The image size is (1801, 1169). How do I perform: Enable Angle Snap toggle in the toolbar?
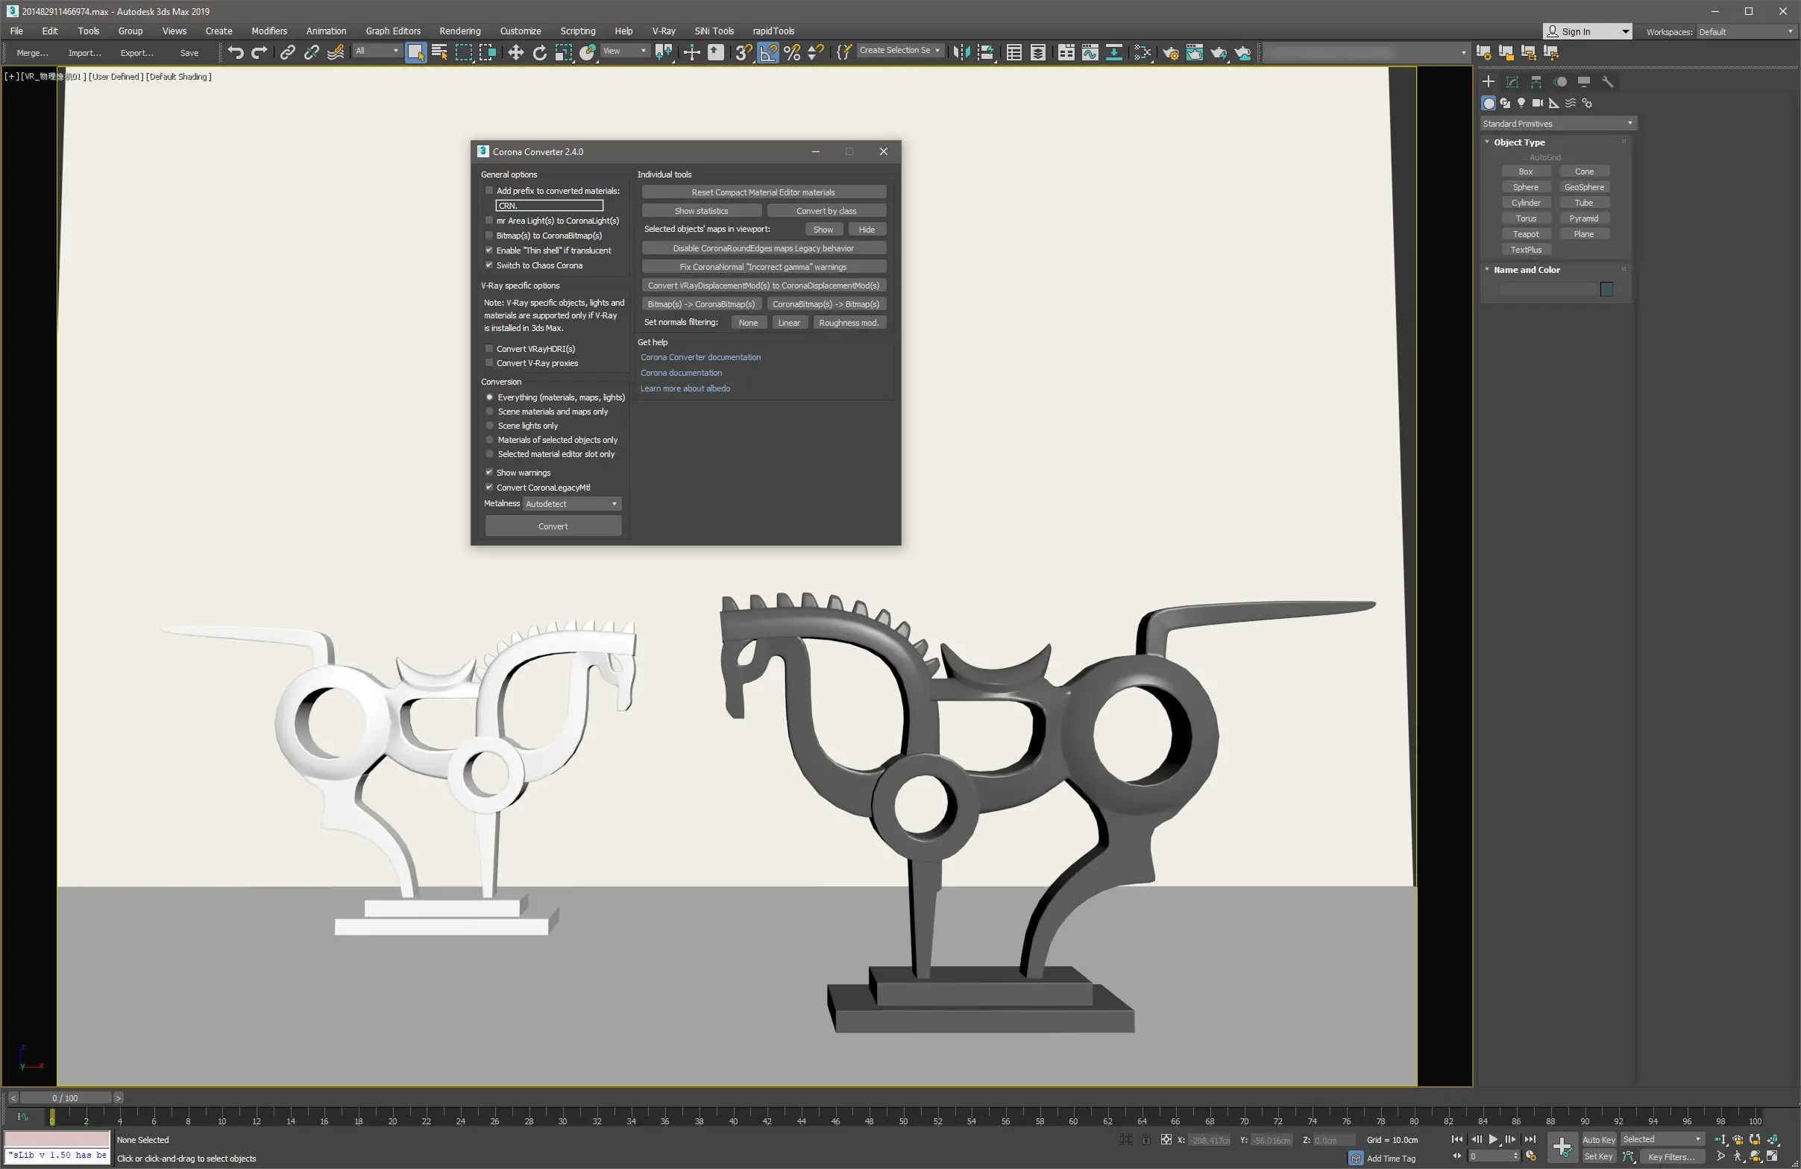click(768, 51)
